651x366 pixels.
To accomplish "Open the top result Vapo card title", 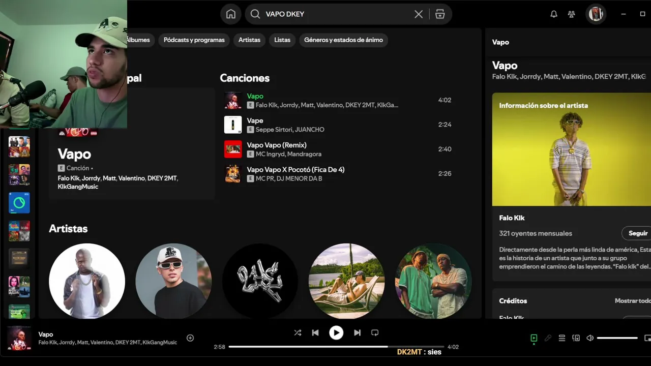I will coord(74,154).
